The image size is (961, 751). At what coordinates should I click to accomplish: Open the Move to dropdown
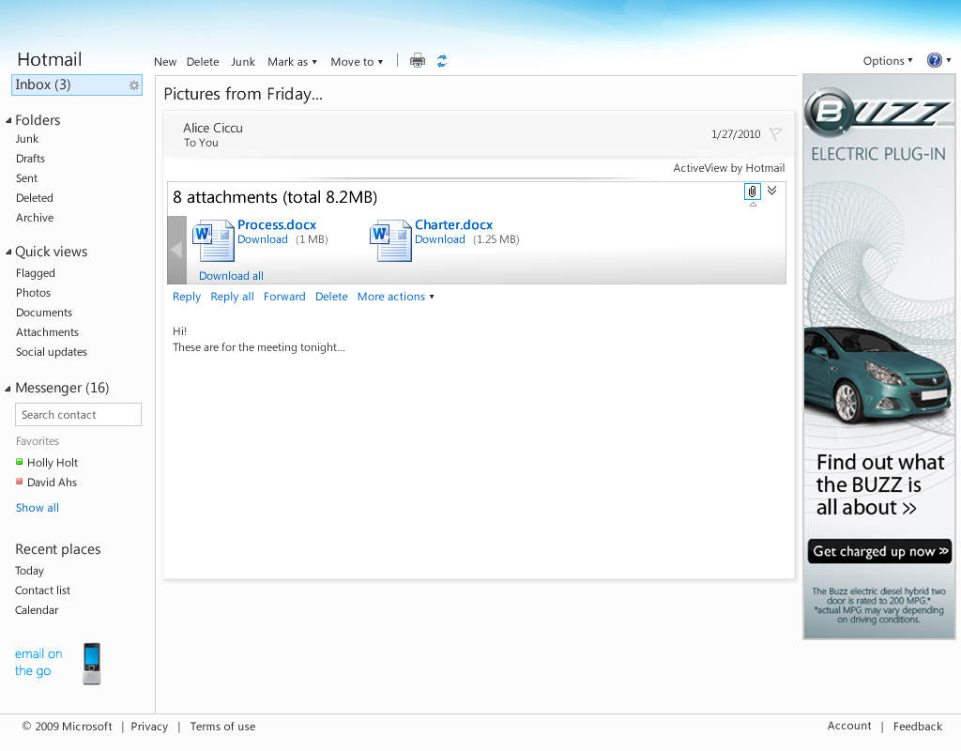point(357,62)
